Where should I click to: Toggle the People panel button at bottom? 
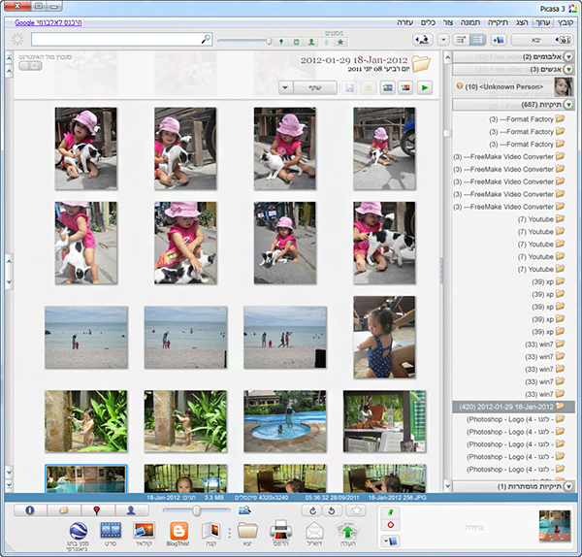(x=131, y=510)
